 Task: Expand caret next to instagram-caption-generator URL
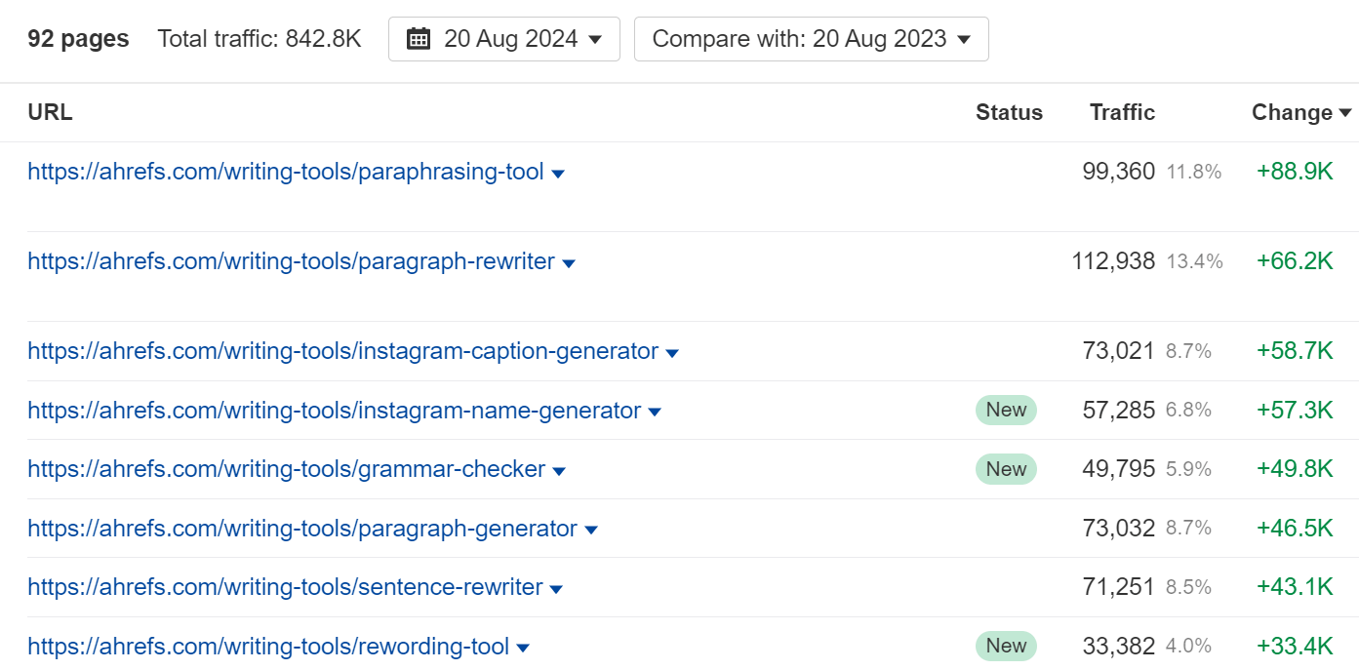point(672,353)
